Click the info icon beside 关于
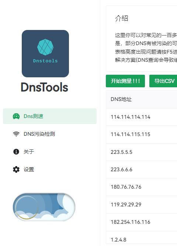177x246 pixels. pyautogui.click(x=16, y=152)
